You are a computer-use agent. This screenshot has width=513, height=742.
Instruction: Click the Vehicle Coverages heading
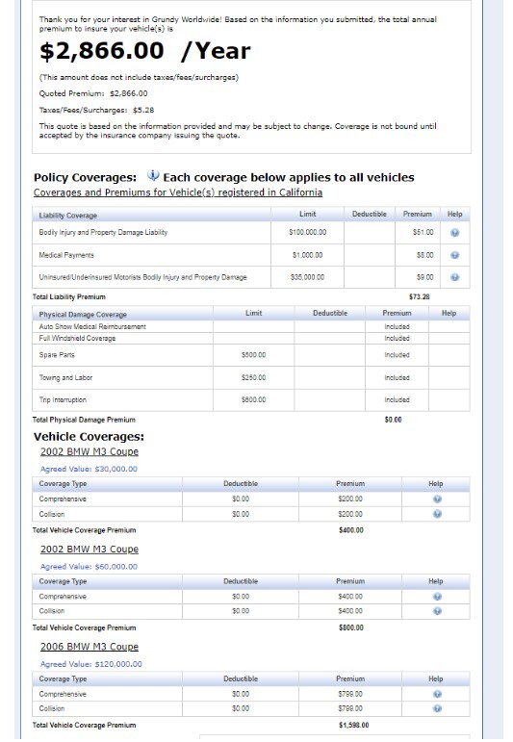point(89,437)
